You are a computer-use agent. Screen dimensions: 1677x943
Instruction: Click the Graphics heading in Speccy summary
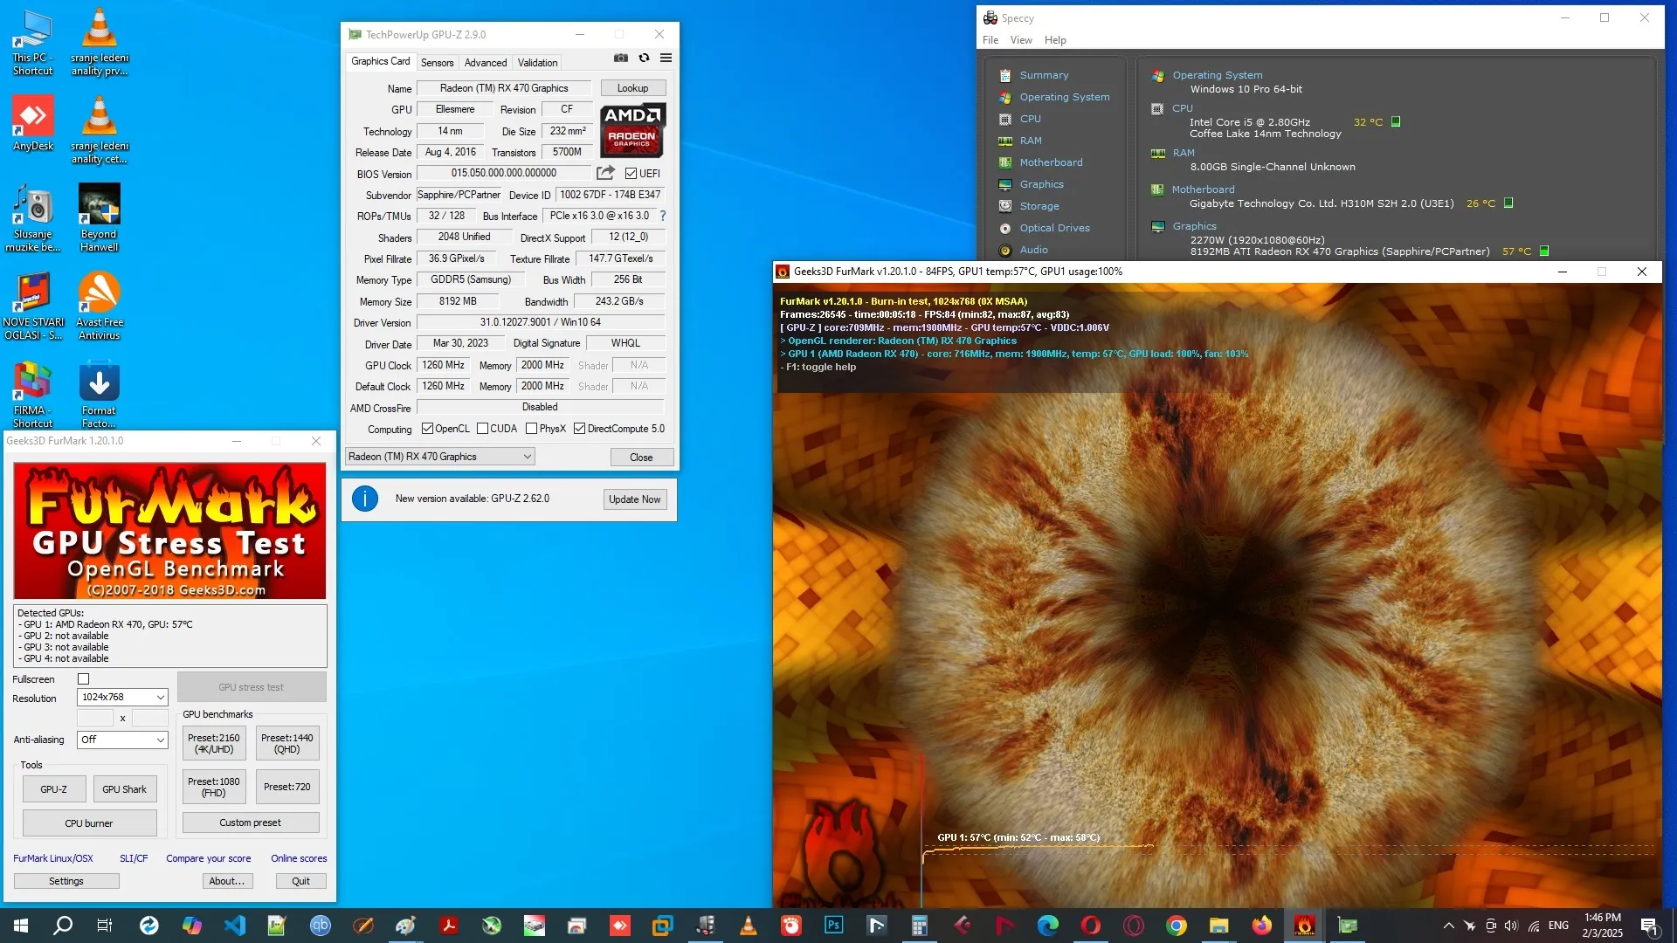coord(1194,226)
